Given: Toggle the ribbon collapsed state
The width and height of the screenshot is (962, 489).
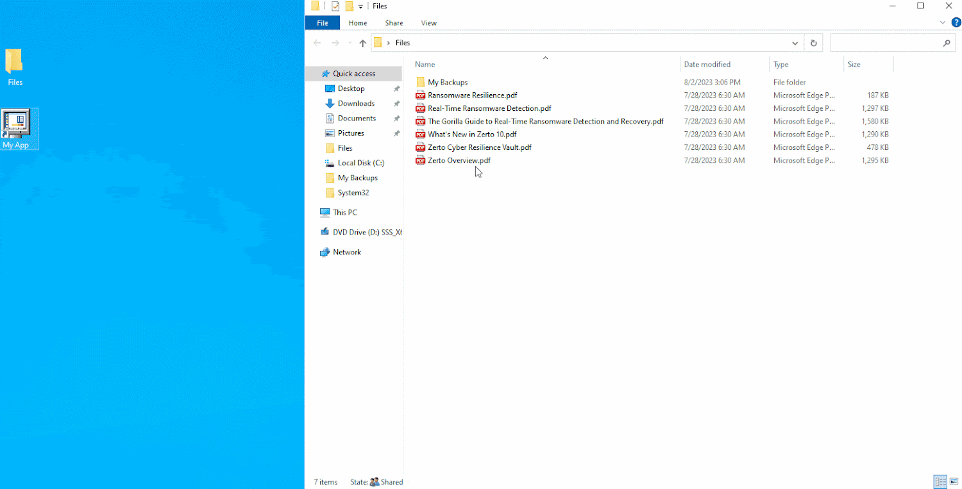Looking at the screenshot, I should point(943,22).
